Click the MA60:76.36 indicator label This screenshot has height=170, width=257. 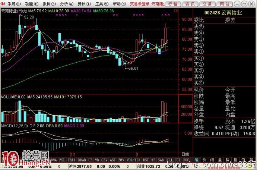pyautogui.click(x=104, y=11)
